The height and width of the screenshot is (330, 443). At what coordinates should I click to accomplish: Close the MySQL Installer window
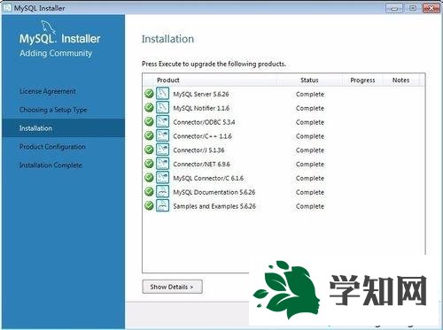coord(431,8)
